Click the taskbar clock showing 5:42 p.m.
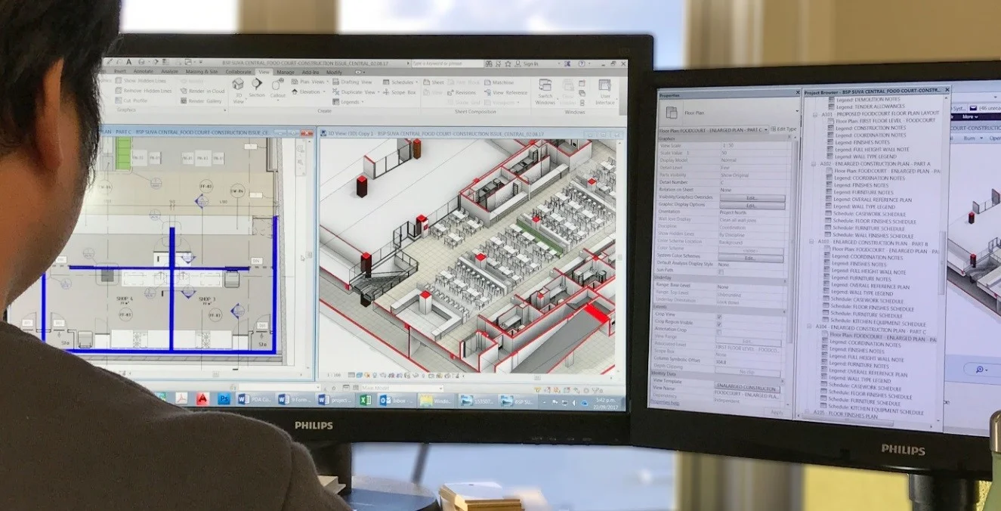The image size is (1001, 511). click(606, 402)
